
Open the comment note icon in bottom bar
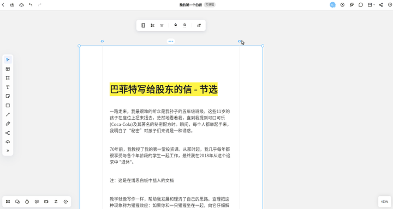pos(37,201)
